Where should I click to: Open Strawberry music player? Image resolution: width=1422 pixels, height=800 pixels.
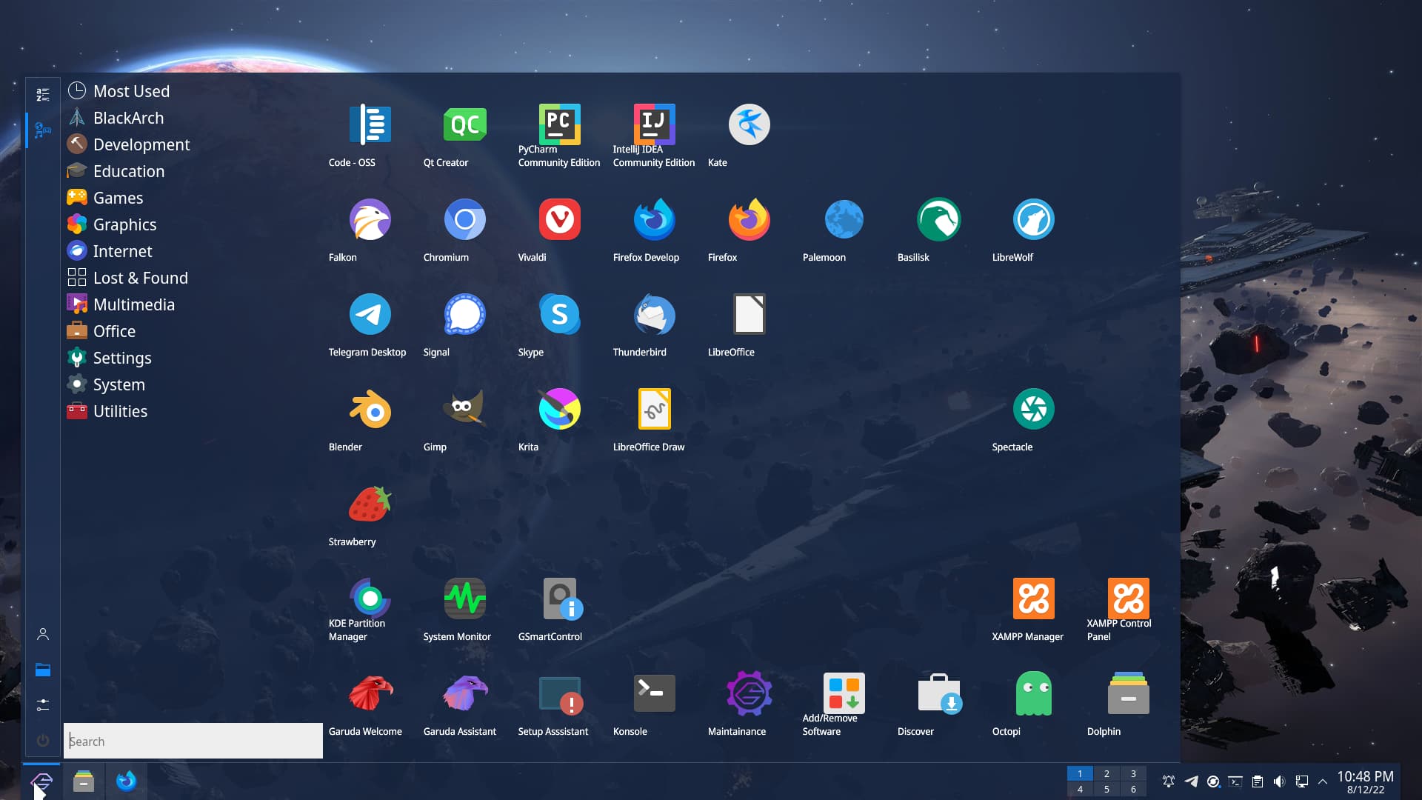(370, 504)
